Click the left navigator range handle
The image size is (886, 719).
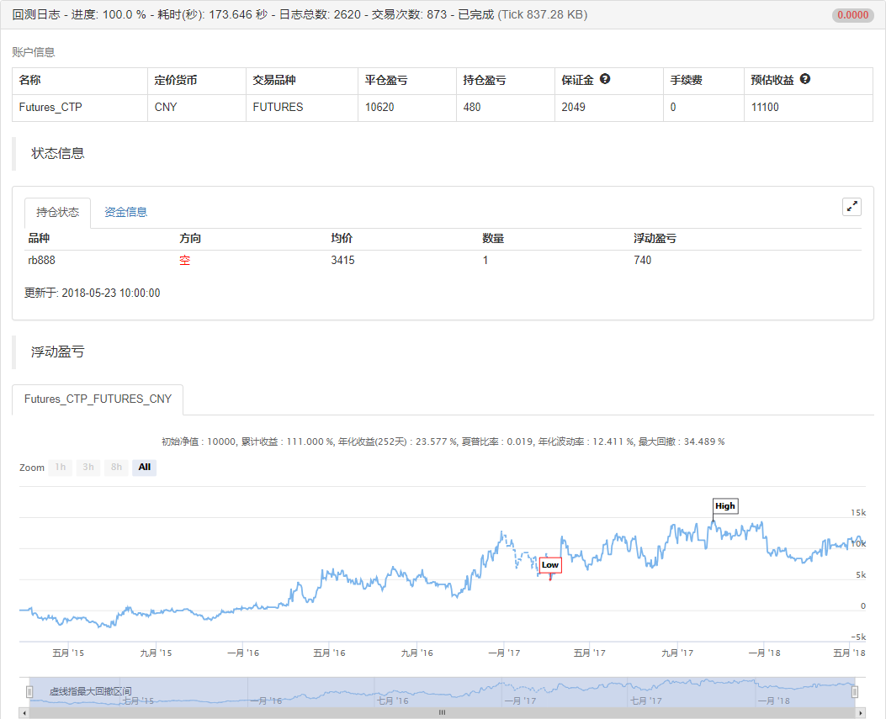click(29, 691)
